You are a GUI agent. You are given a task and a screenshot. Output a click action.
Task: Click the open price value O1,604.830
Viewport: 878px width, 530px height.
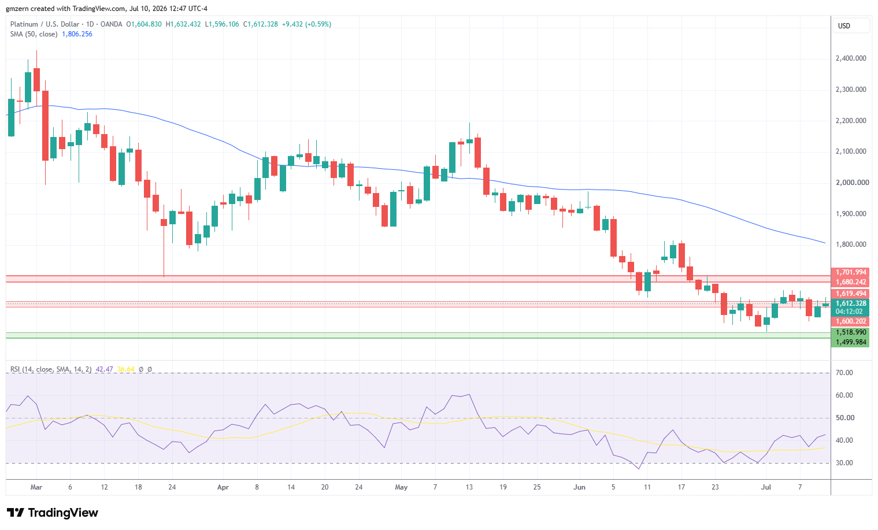pos(143,24)
